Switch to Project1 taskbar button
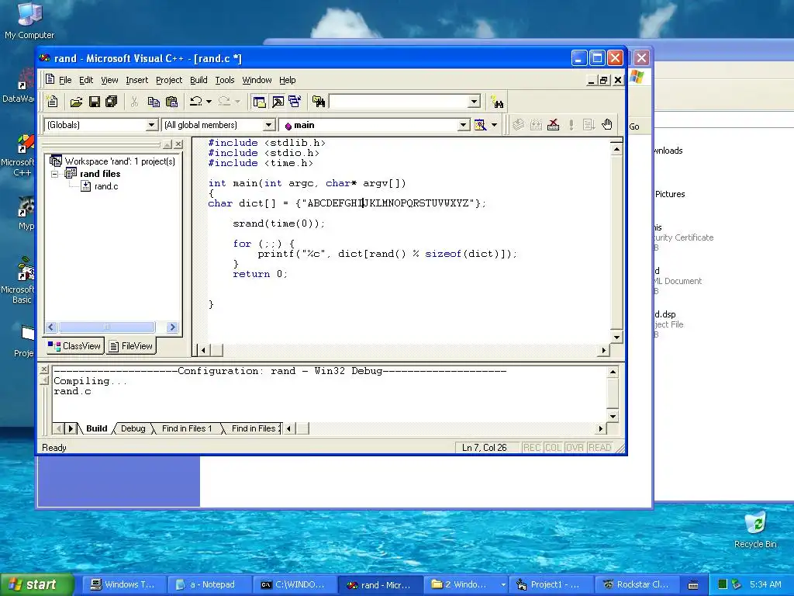 [x=551, y=585]
